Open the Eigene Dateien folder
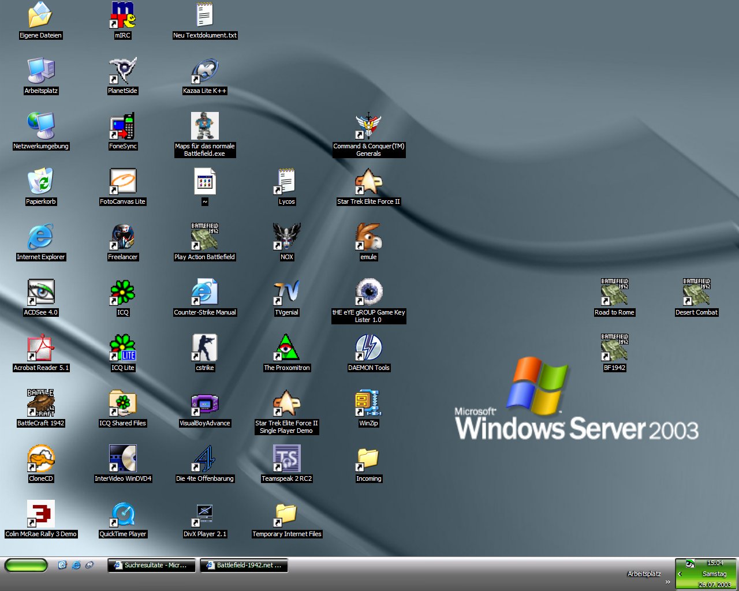This screenshot has height=591, width=739. (x=40, y=16)
